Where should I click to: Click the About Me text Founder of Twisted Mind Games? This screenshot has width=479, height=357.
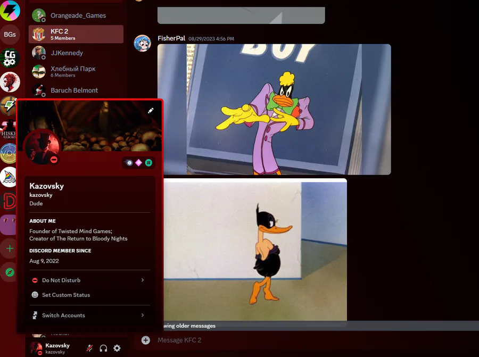click(71, 231)
